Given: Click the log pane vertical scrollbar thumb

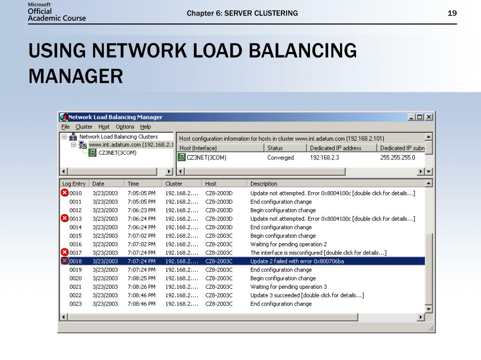Looking at the screenshot, I should [429, 270].
